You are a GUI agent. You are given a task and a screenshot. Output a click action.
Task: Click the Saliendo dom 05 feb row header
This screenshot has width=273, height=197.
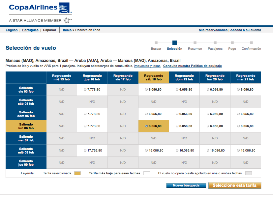click(26, 114)
